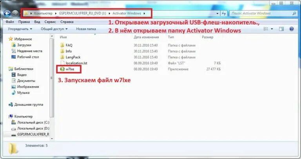Open address bar history dropdown arrow
The width and height of the screenshot is (301, 159).
(x=217, y=13)
